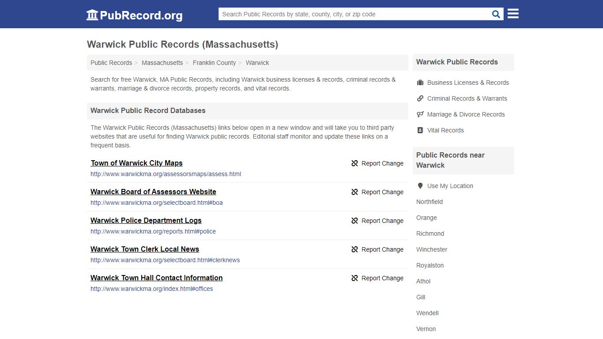Select Warwick breadcrumb link
603x339 pixels.
tap(257, 63)
